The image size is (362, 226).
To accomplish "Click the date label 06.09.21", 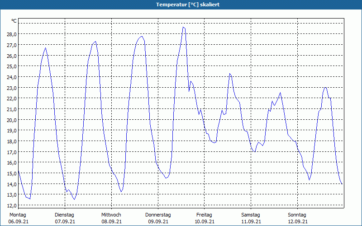I will [18, 221].
